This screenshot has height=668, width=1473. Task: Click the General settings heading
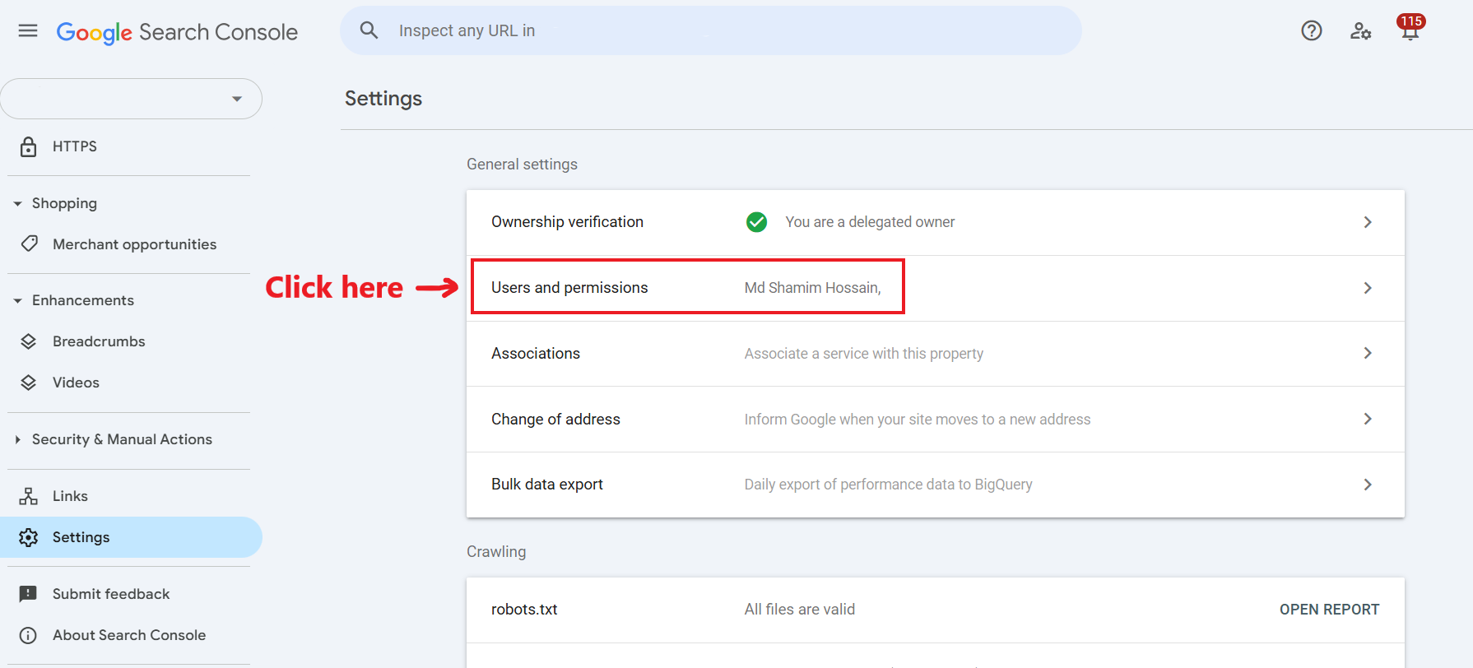tap(522, 165)
